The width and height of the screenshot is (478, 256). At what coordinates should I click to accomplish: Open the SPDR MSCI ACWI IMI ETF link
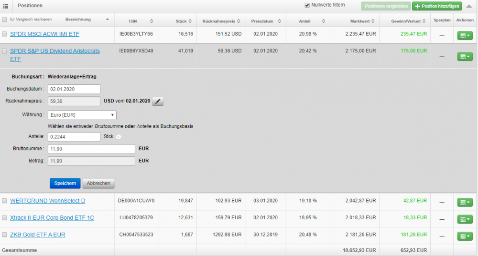click(x=44, y=34)
